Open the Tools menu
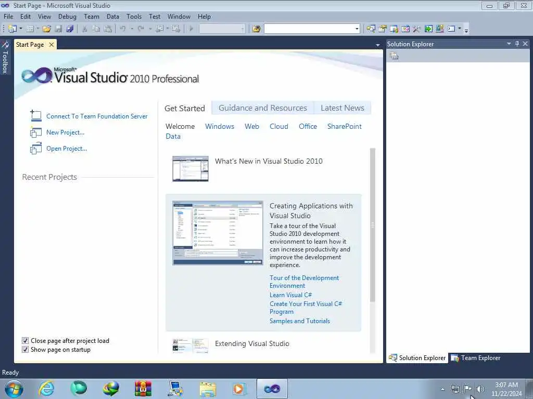The image size is (533, 399). tap(134, 16)
